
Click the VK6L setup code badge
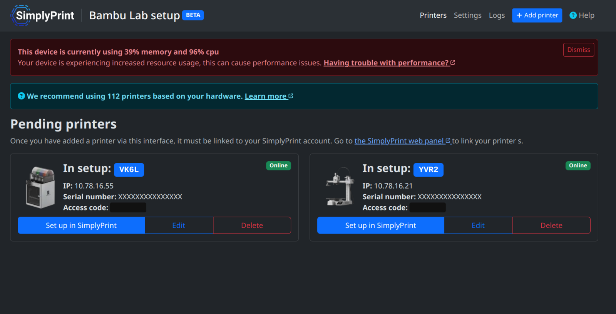coord(129,170)
